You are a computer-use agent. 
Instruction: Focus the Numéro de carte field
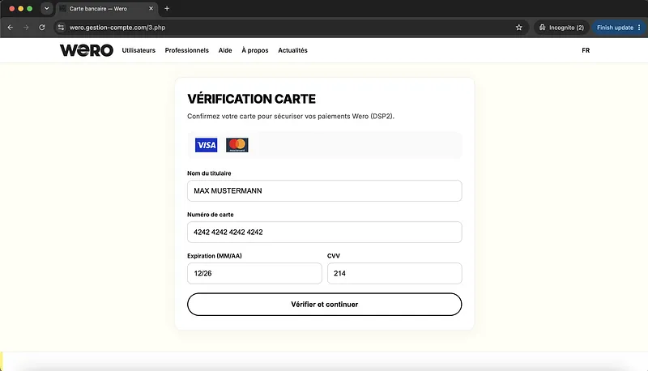(x=325, y=232)
